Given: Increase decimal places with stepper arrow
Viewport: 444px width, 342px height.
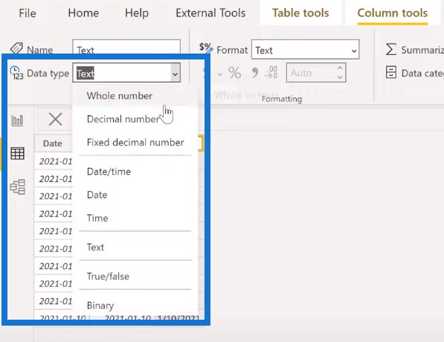Looking at the screenshot, I should (x=340, y=68).
